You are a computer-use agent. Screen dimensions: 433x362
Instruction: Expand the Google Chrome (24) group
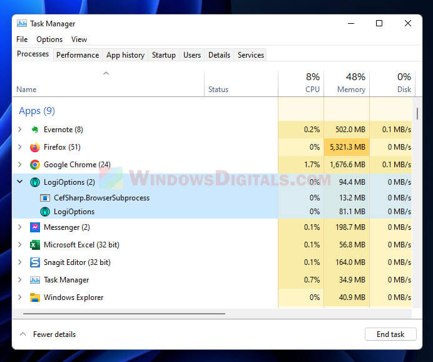click(19, 165)
